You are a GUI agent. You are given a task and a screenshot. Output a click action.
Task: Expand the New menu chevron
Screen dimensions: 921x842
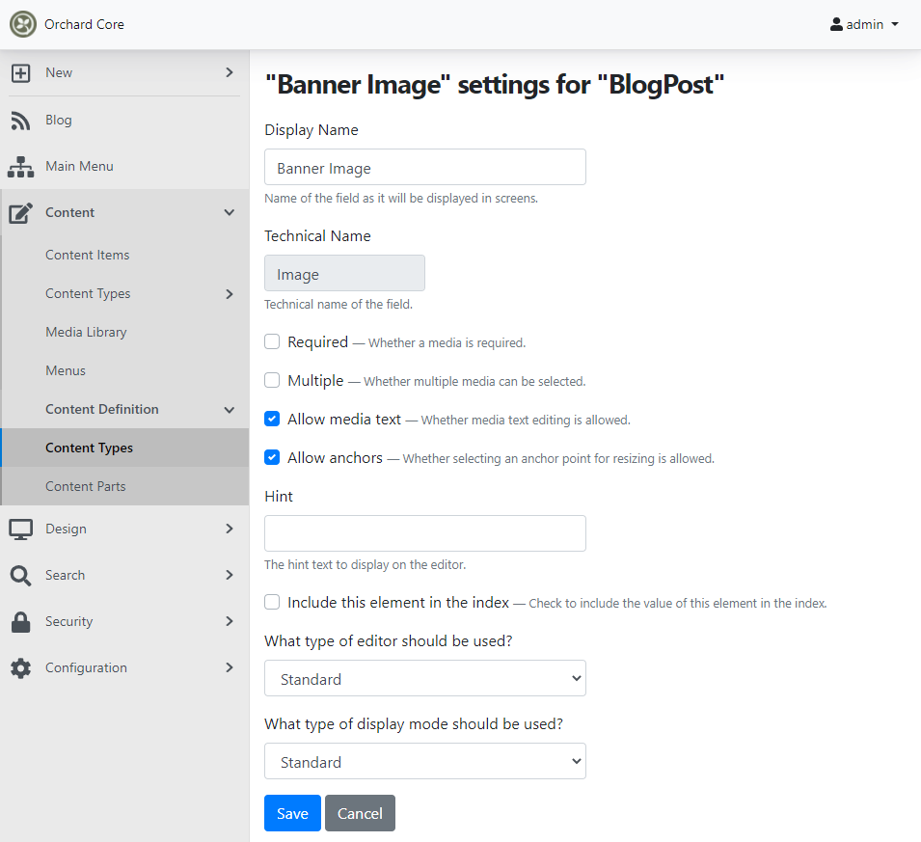point(230,72)
